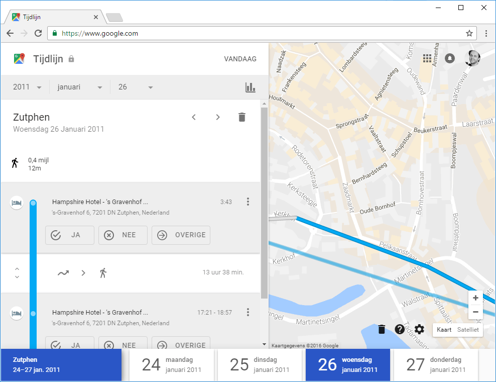
Task: Click the moving path icon in the 13 uur segment
Action: coord(63,273)
